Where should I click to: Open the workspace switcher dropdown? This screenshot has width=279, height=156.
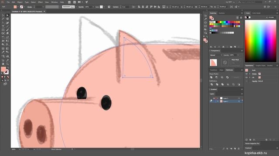click(x=230, y=2)
